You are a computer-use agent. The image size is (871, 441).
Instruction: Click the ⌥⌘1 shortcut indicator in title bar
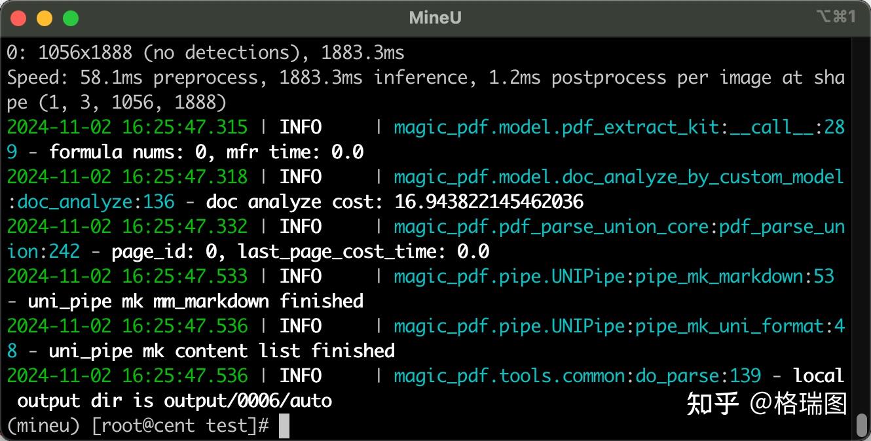836,17
